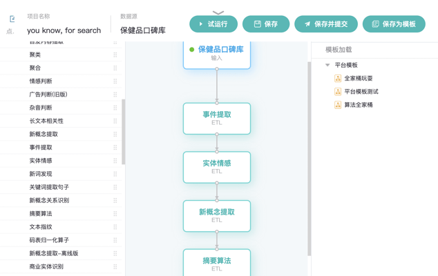Select the 事件提取 ETL node on canvas

coord(217,118)
